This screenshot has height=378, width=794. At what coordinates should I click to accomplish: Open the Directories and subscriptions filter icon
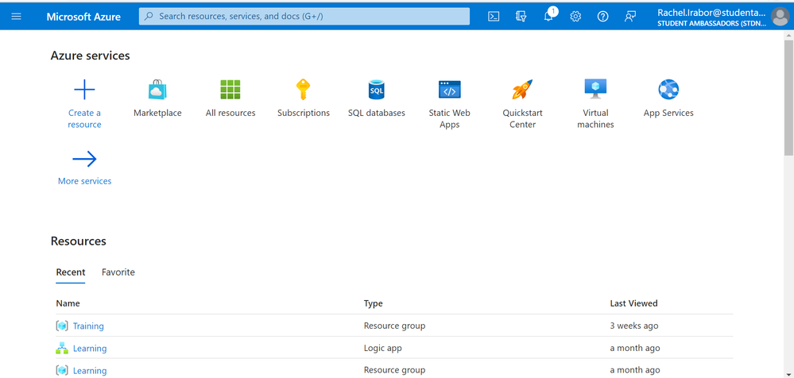click(521, 16)
